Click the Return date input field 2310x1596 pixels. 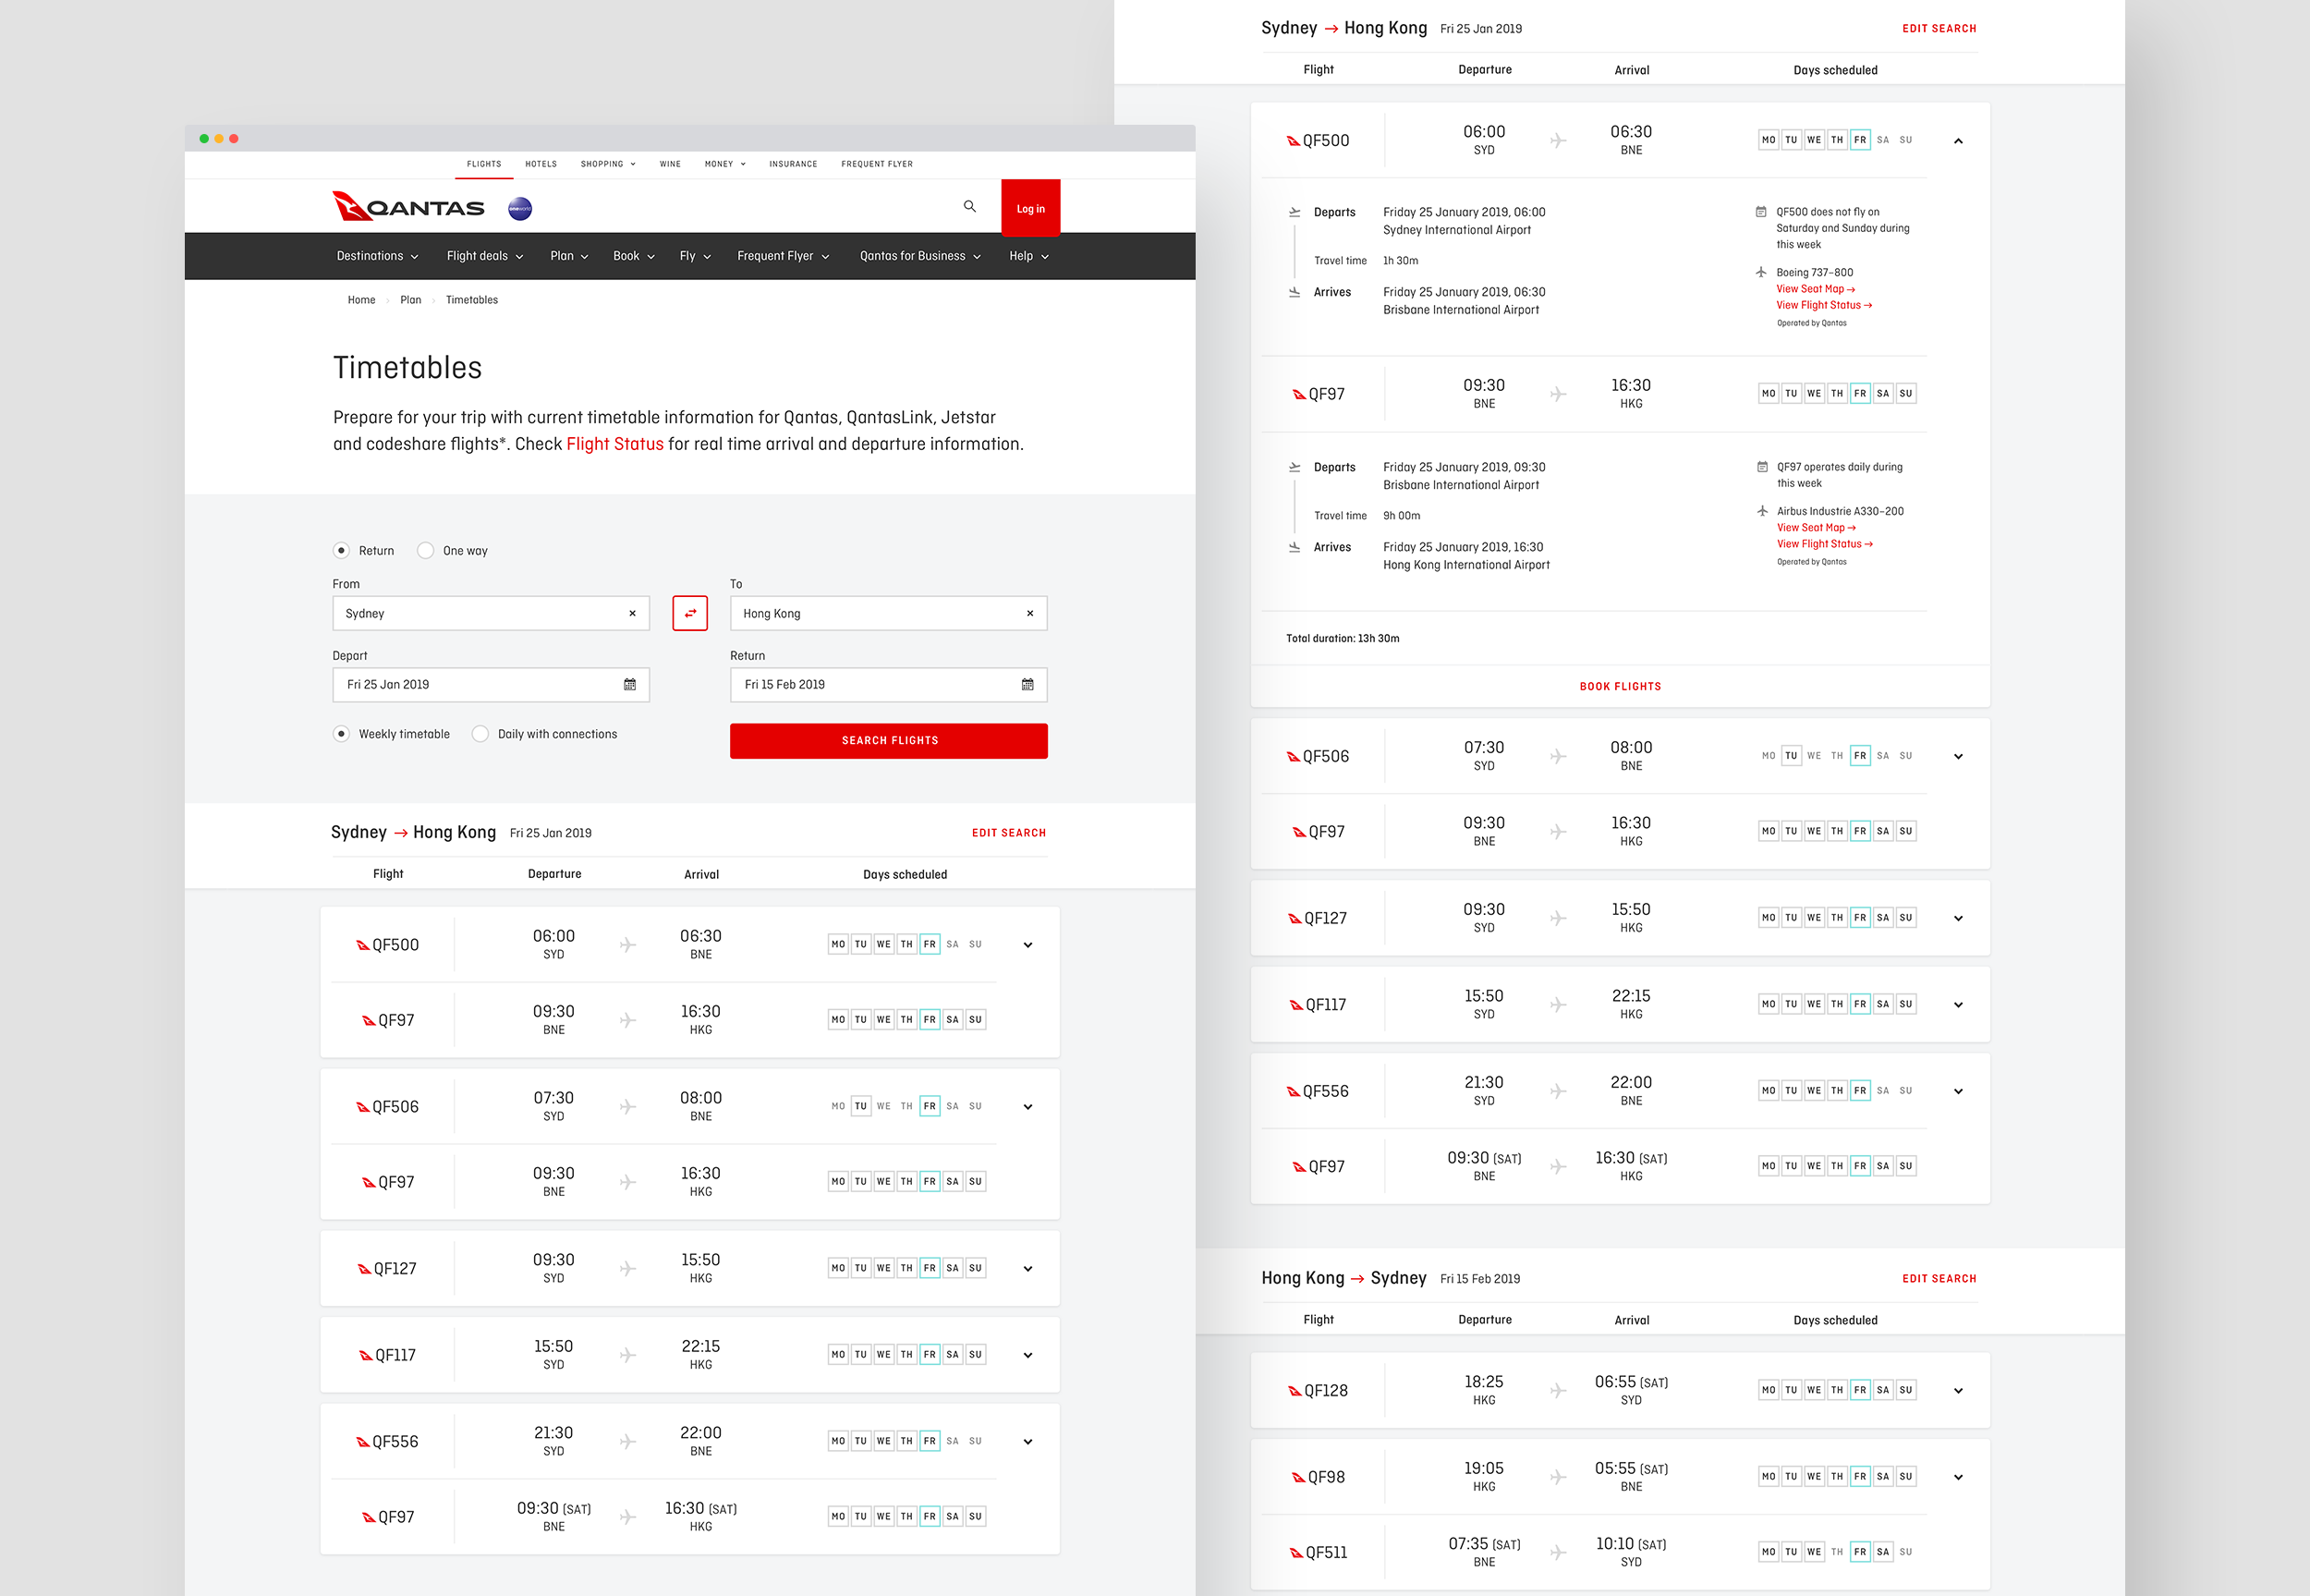tap(889, 684)
